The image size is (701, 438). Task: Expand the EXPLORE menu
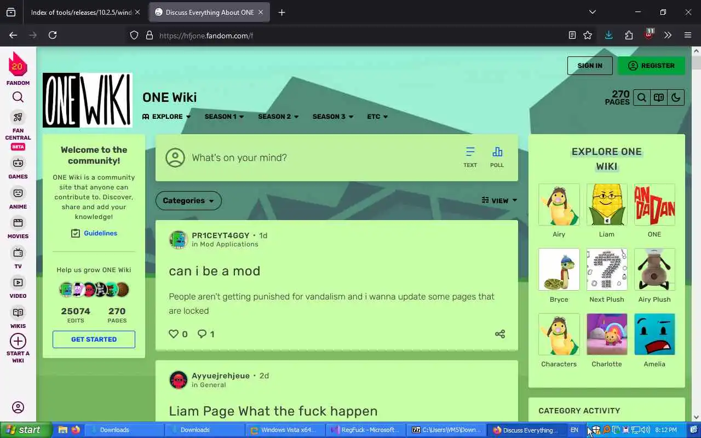coord(166,117)
